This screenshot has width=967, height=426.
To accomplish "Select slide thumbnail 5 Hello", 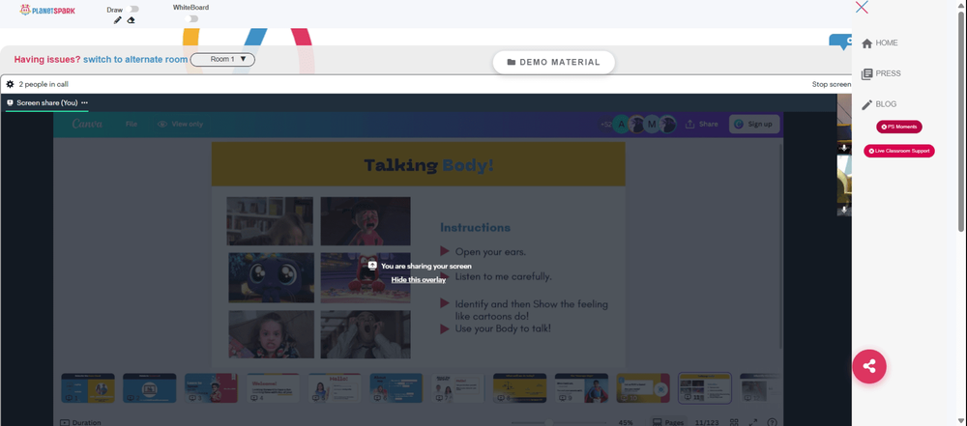I will (x=335, y=388).
